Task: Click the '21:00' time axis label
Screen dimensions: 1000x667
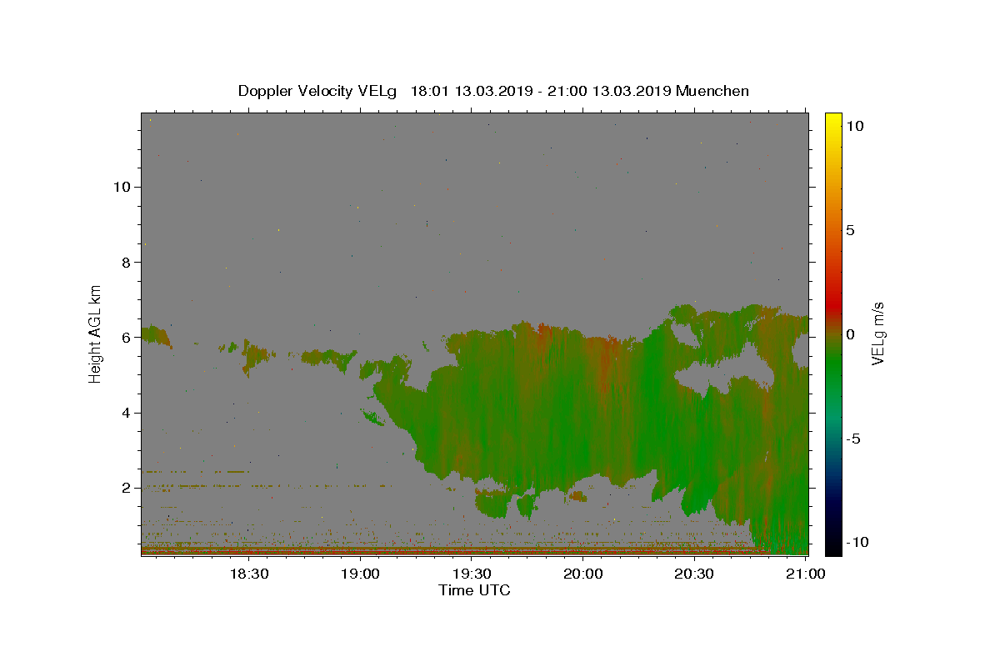Action: tap(806, 574)
